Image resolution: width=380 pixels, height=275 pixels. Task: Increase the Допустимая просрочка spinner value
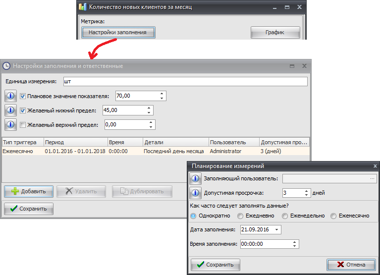307,191
